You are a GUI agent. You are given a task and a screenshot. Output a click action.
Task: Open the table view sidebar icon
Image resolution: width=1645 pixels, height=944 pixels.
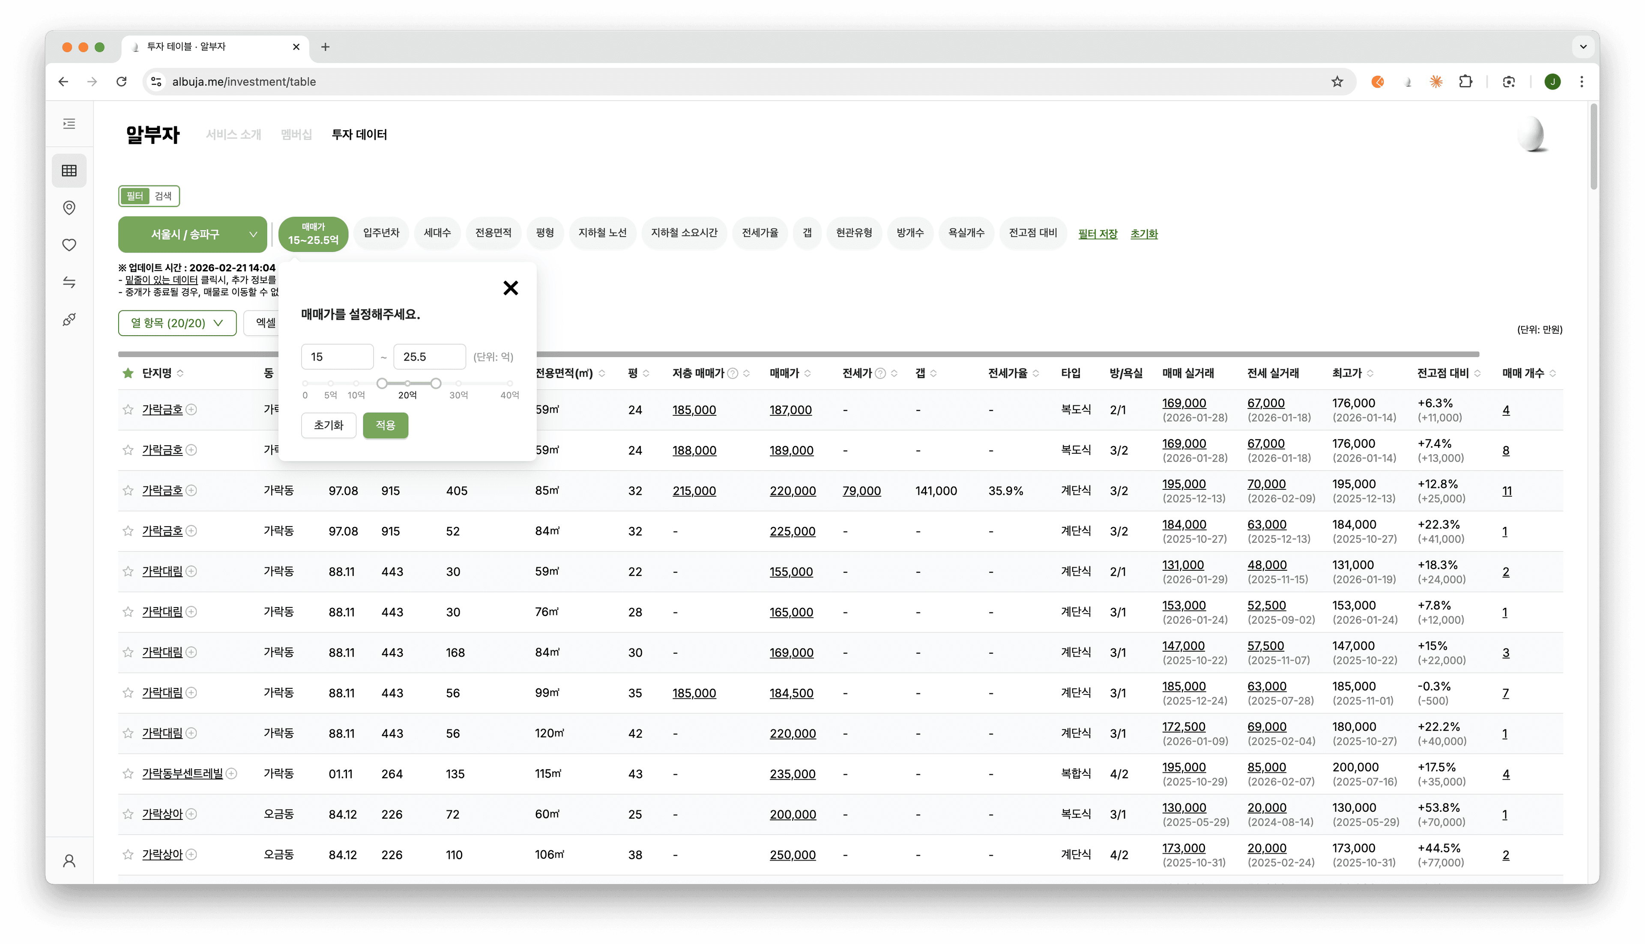tap(69, 170)
